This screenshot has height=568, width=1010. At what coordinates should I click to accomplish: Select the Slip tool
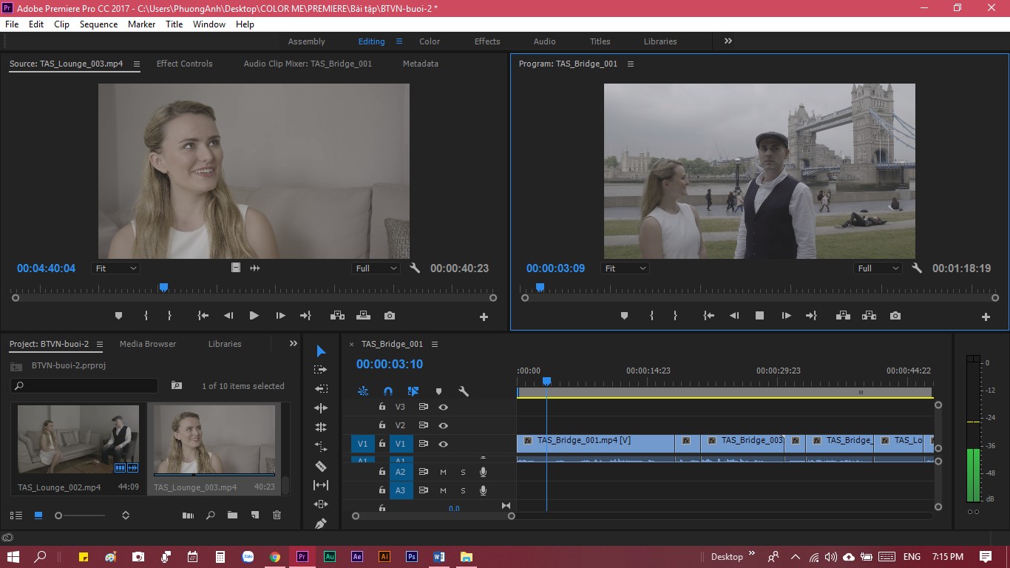click(320, 485)
